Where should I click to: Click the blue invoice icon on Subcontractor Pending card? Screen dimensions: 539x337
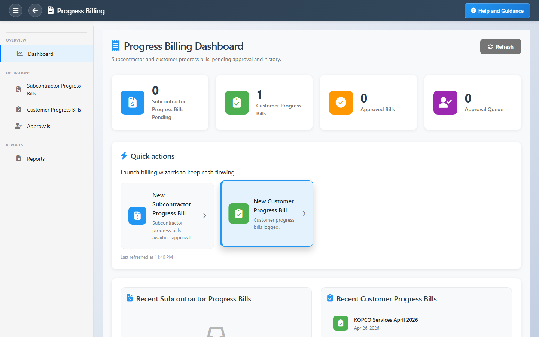point(133,103)
